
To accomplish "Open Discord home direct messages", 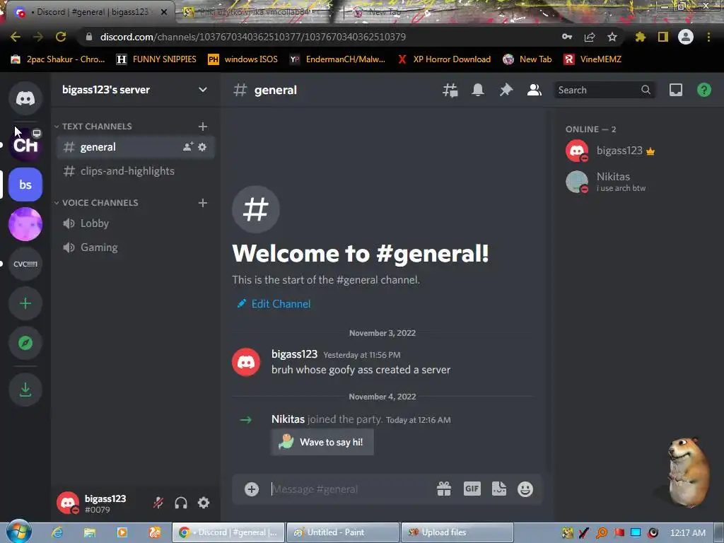I will pyautogui.click(x=25, y=98).
